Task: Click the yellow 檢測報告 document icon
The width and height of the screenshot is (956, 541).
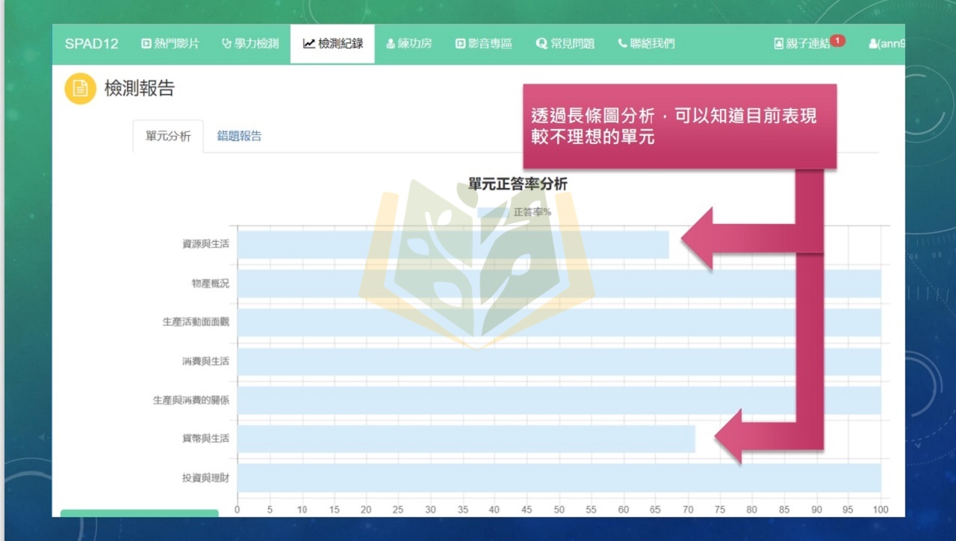Action: [x=81, y=89]
